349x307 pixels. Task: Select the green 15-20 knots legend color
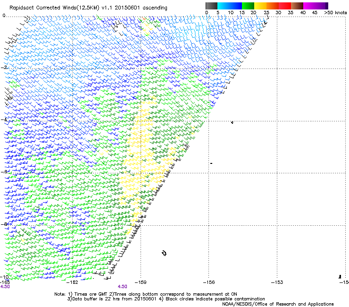[x=248, y=6]
